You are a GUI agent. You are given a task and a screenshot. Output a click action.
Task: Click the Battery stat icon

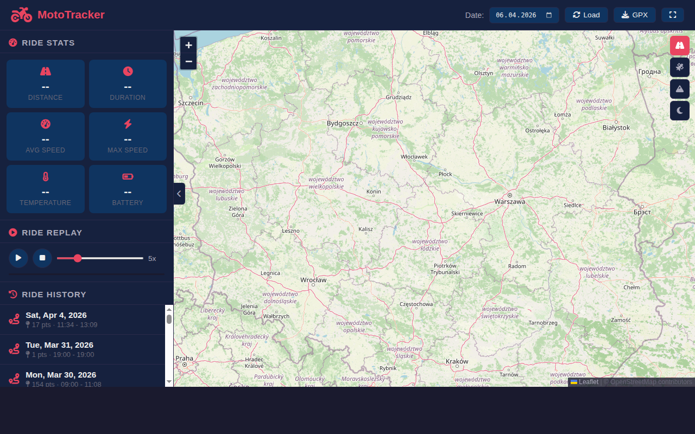coord(128,176)
